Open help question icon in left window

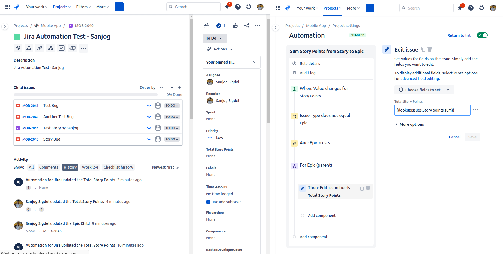point(238,7)
